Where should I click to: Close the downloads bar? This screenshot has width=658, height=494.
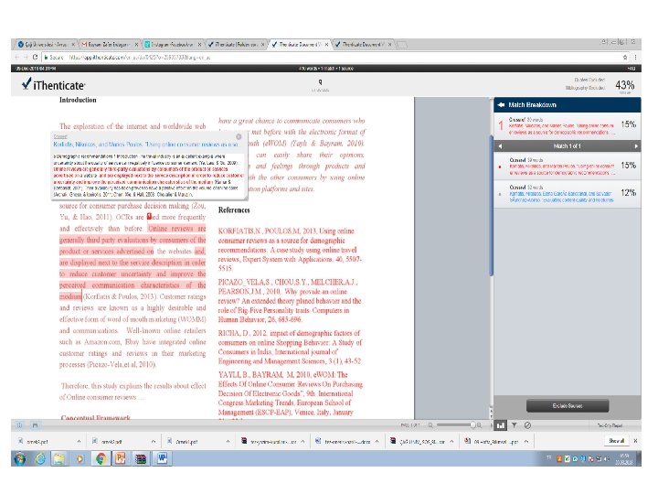click(635, 441)
